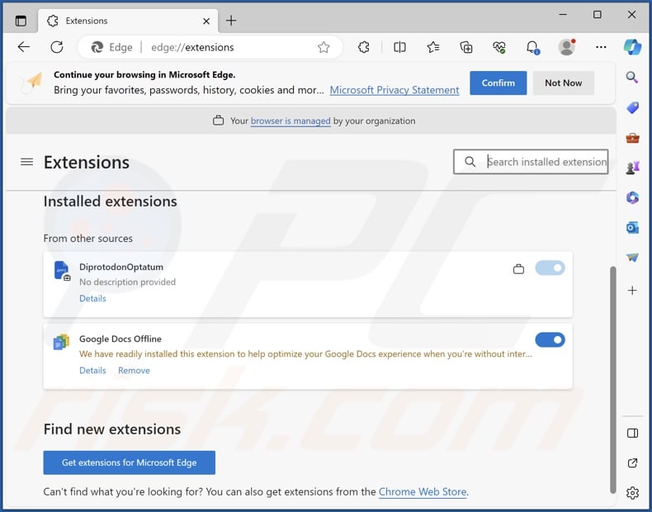Customize sidebar with the plus icon
Viewport: 652px width, 512px height.
coord(632,291)
